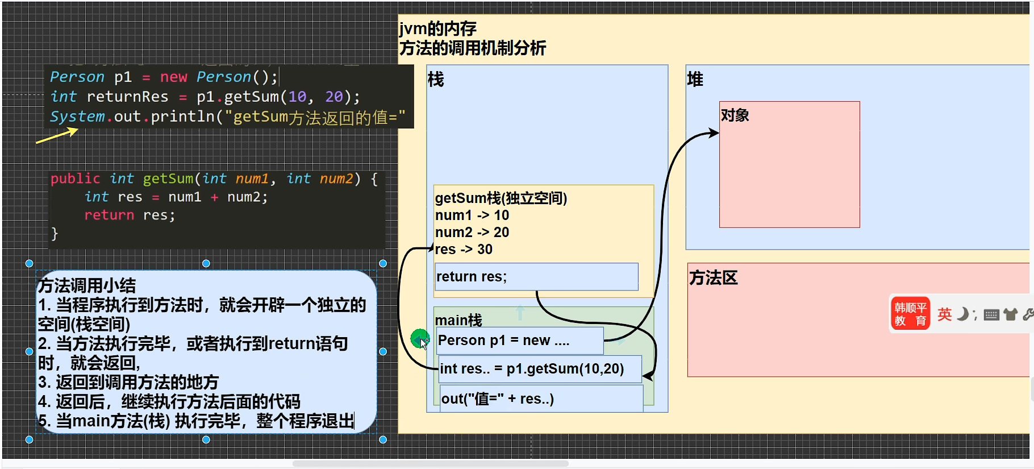Click the 'public int getSum' method signature line
Screen dimensions: 1034x469
tap(214, 179)
